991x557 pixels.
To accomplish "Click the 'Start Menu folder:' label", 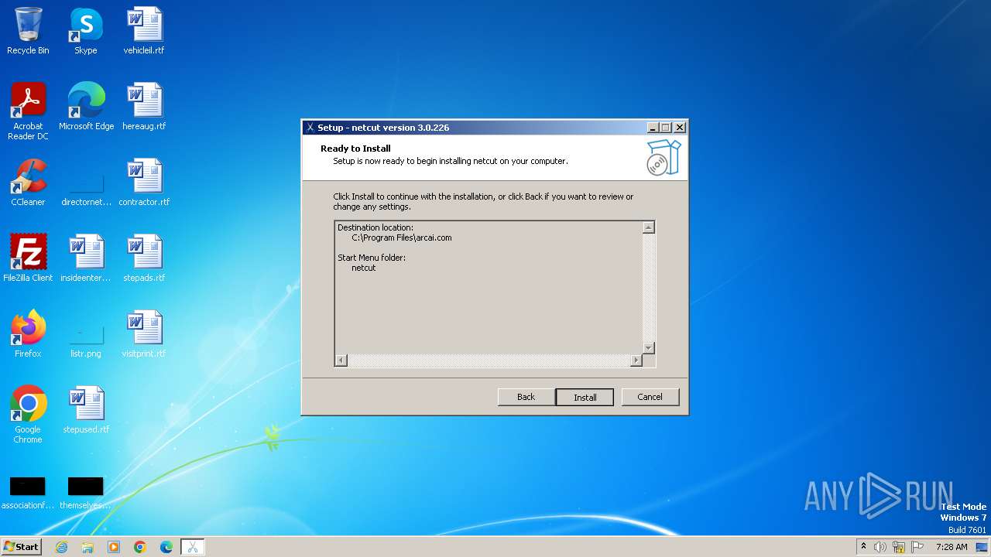I will 372,258.
